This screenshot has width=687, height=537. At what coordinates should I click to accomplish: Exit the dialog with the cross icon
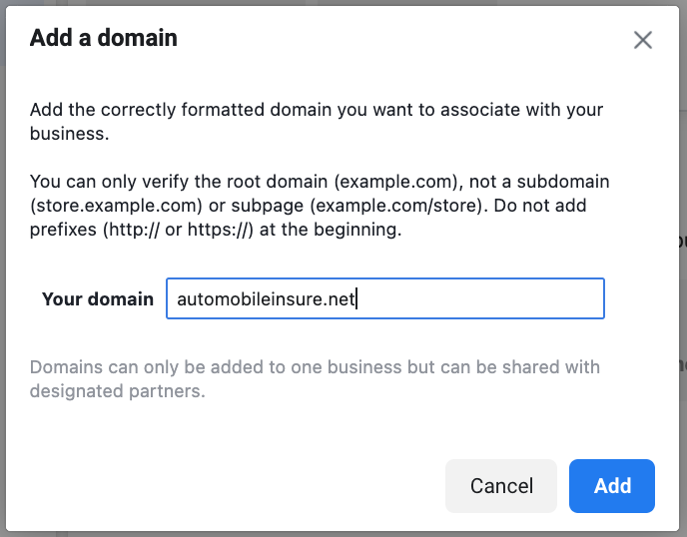[643, 40]
